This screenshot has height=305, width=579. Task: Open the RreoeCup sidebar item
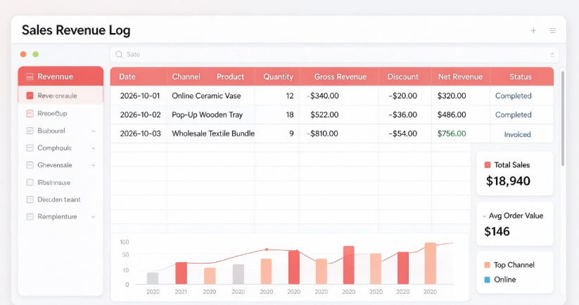(61, 114)
